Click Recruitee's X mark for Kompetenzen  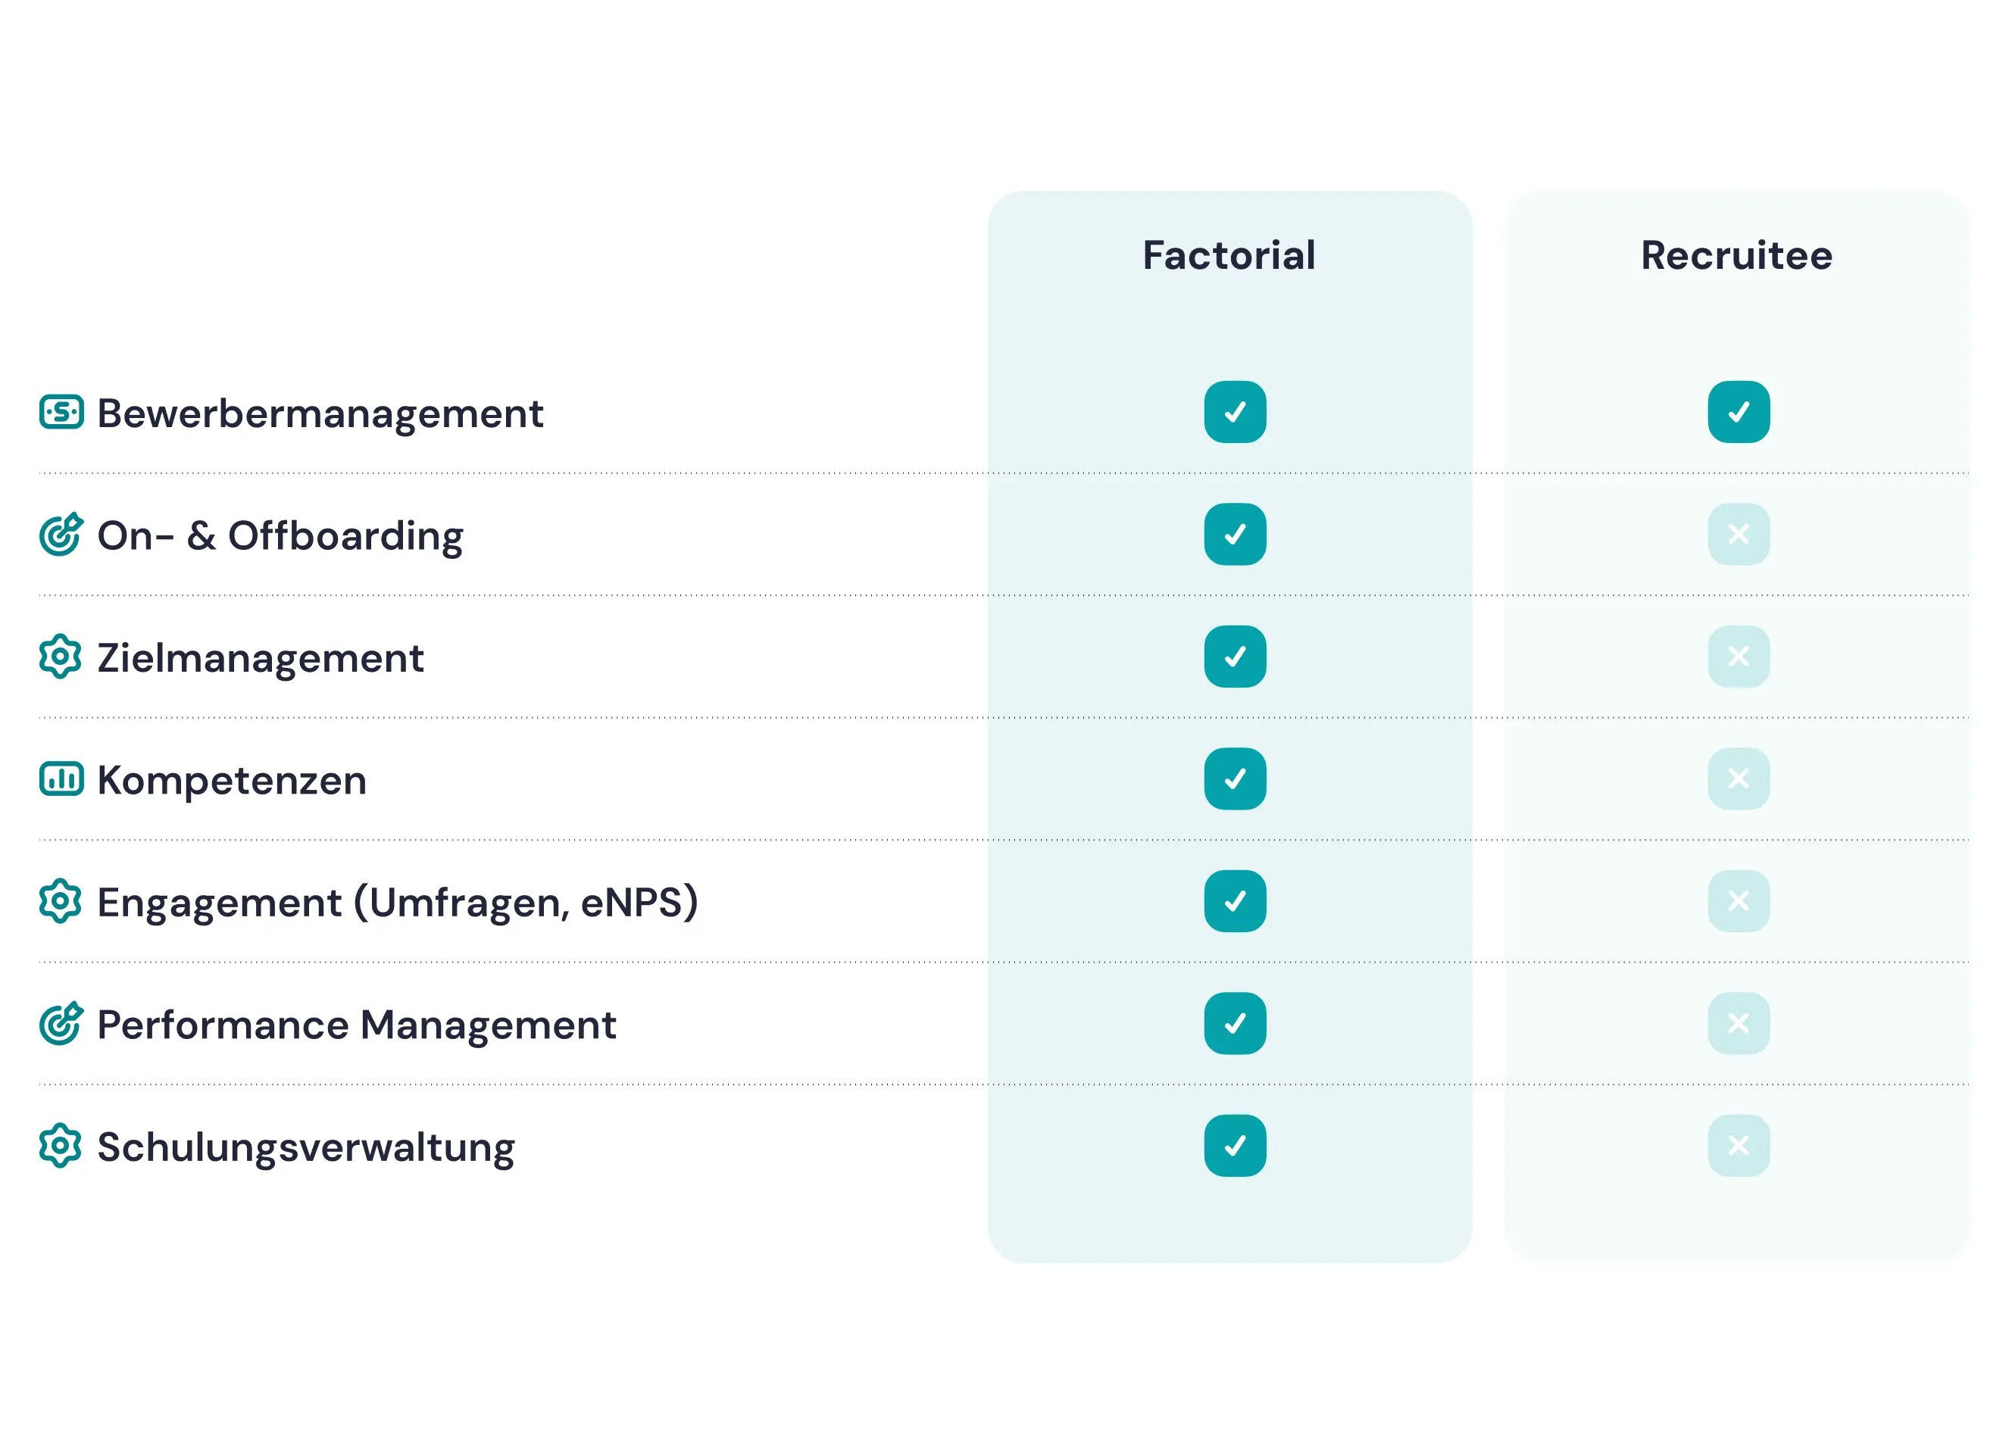coord(1738,779)
